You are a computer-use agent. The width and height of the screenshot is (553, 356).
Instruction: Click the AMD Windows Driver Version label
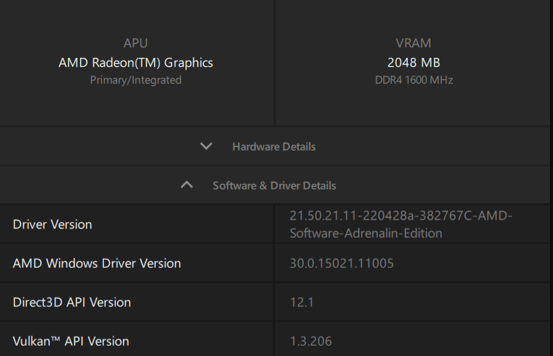coord(96,263)
